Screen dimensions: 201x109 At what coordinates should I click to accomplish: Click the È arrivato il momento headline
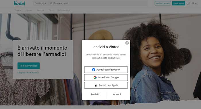tap(42, 51)
